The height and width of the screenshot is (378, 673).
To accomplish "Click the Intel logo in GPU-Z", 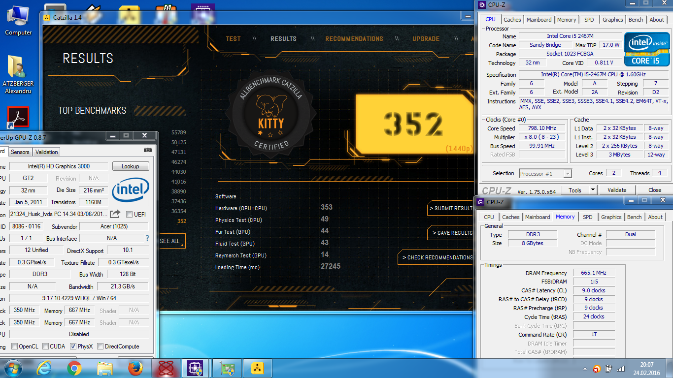I will (131, 190).
